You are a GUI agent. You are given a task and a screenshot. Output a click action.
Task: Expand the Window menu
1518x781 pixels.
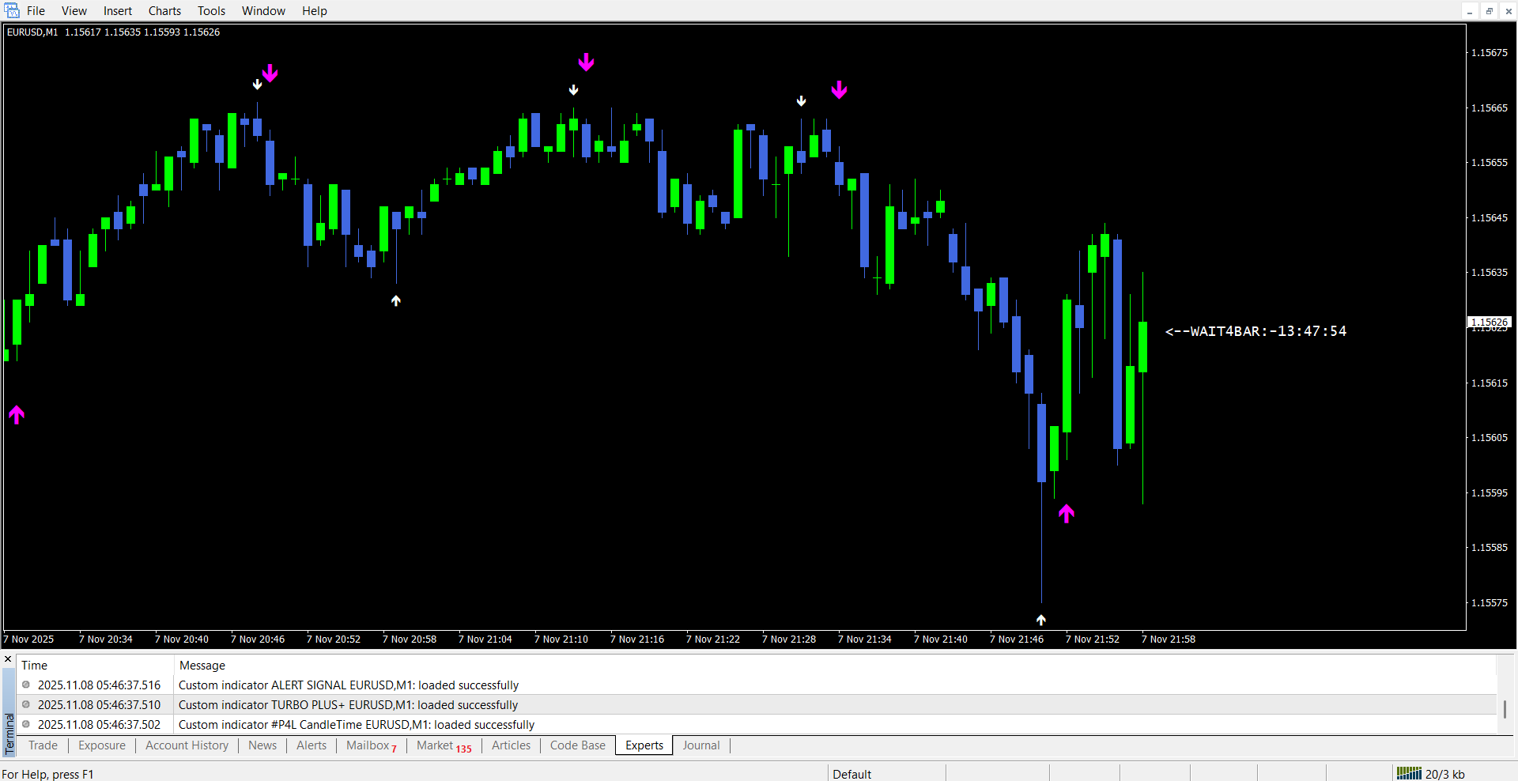pyautogui.click(x=263, y=11)
